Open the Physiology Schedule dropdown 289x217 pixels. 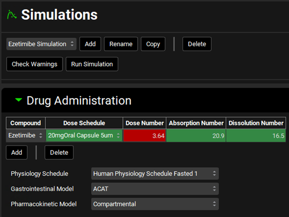[x=155, y=173]
